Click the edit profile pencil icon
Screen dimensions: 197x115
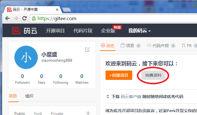[x=87, y=49]
